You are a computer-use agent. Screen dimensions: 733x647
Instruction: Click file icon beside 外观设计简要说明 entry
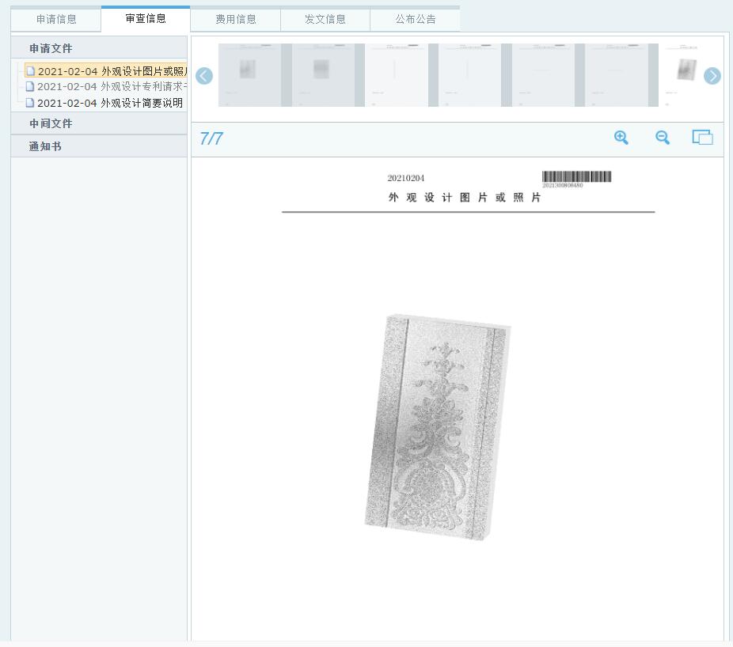click(x=30, y=103)
